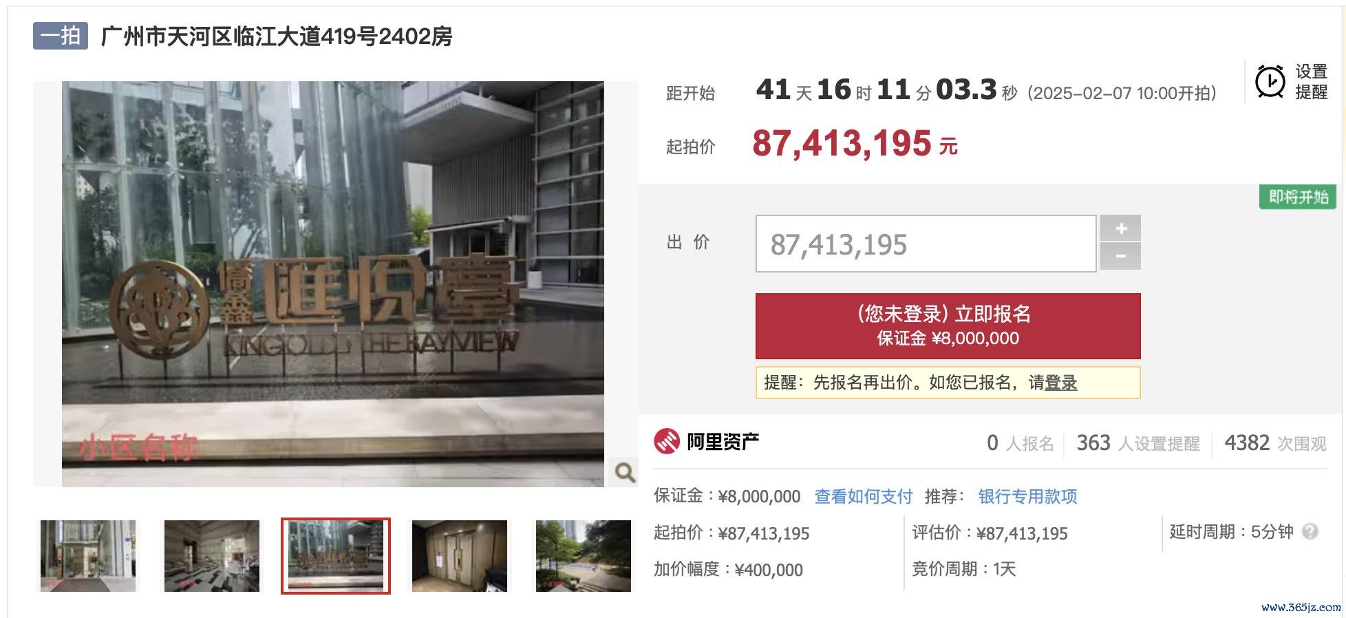Open 银行专用款项 link

[x=1027, y=496]
